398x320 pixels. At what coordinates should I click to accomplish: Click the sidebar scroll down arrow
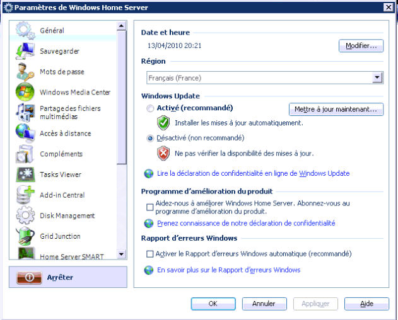(x=122, y=254)
